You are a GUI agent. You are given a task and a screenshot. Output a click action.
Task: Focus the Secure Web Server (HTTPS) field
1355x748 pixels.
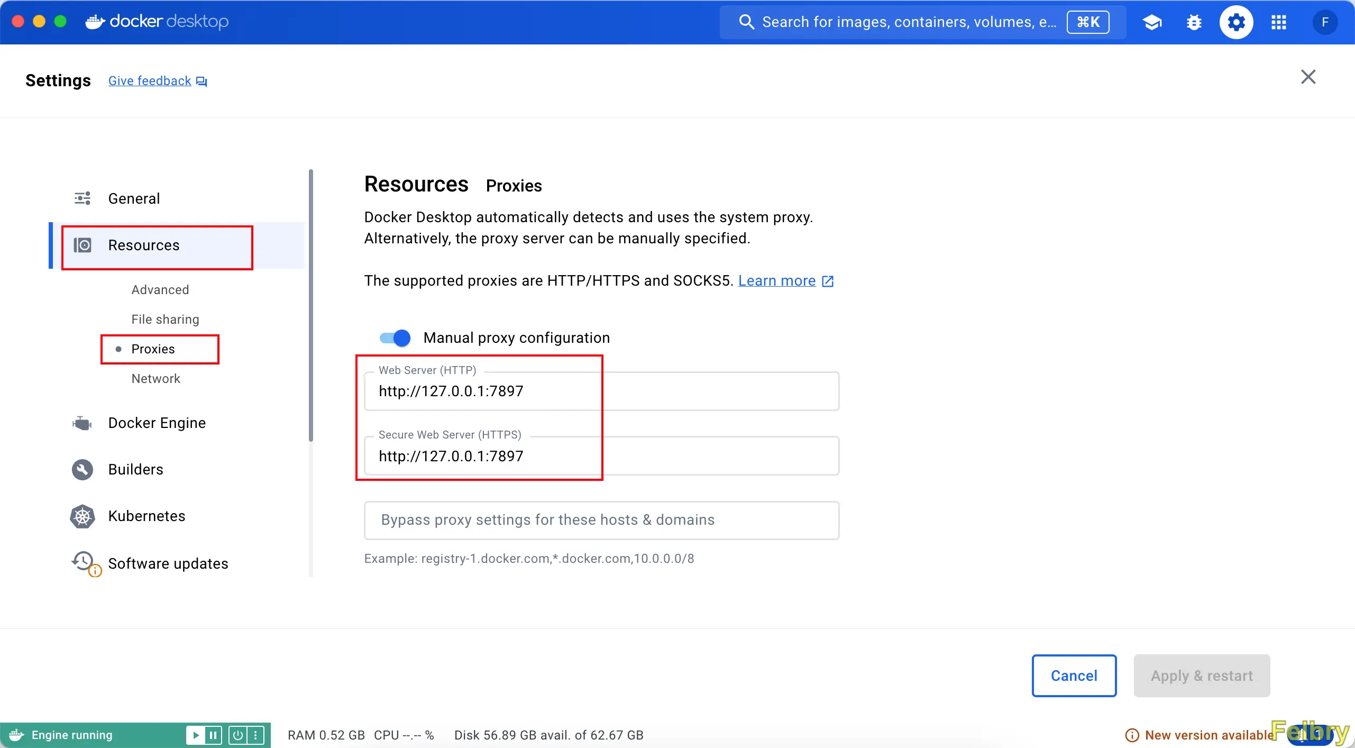click(x=602, y=456)
